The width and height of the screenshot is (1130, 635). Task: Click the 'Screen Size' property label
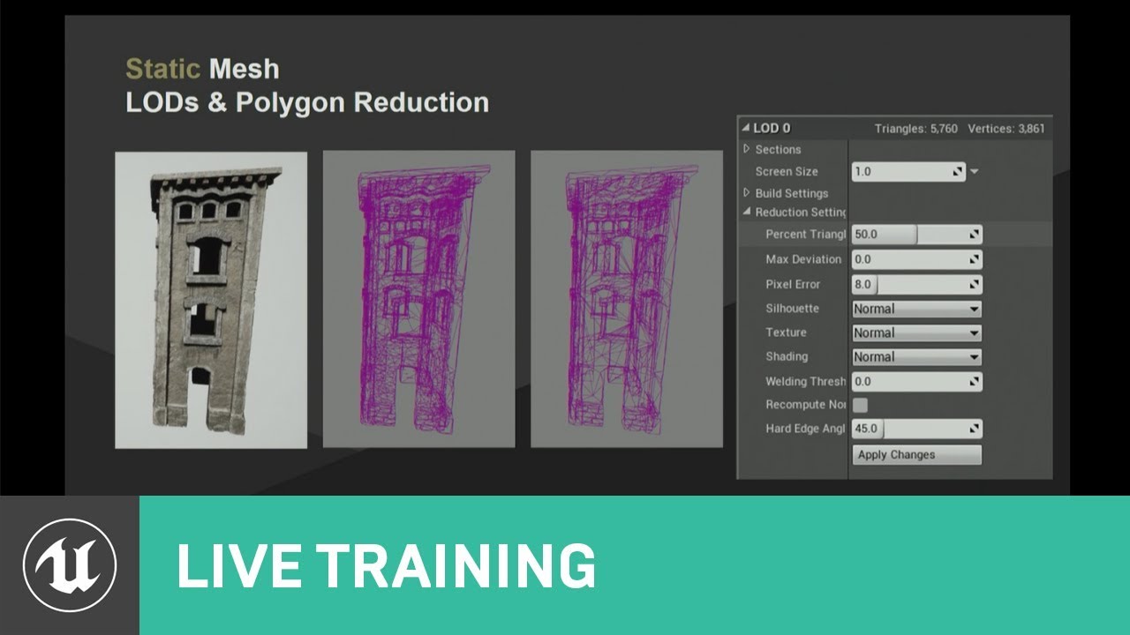(x=787, y=171)
